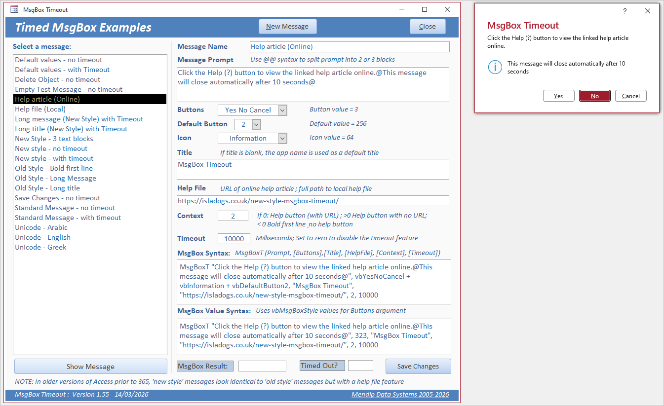The height and width of the screenshot is (406, 664).
Task: Select the highlighted 'Help article (Online)' entry
Action: [90, 99]
